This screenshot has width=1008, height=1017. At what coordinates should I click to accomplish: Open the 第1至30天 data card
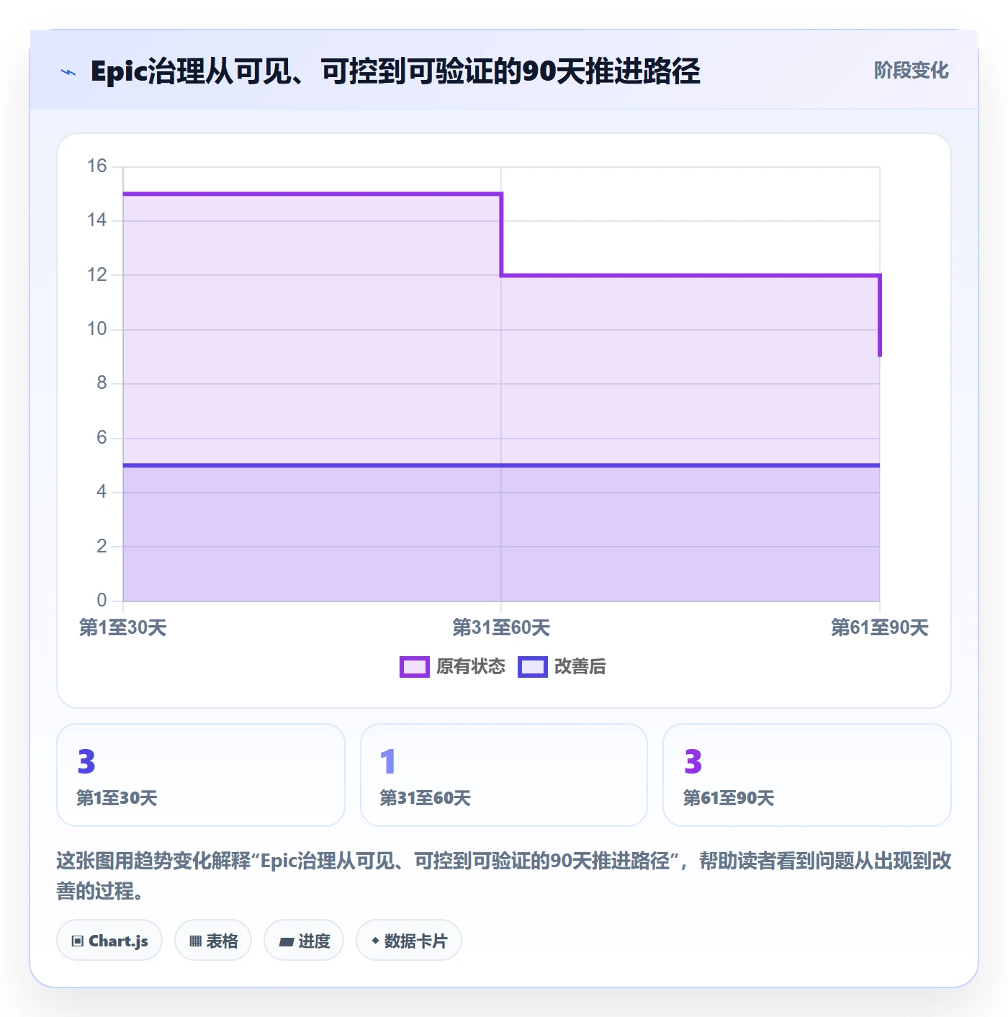click(x=201, y=775)
